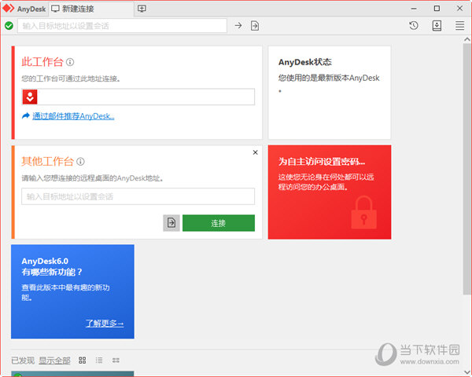The image size is (472, 377).
Task: Click the 了解更多 link
Action: [x=105, y=323]
